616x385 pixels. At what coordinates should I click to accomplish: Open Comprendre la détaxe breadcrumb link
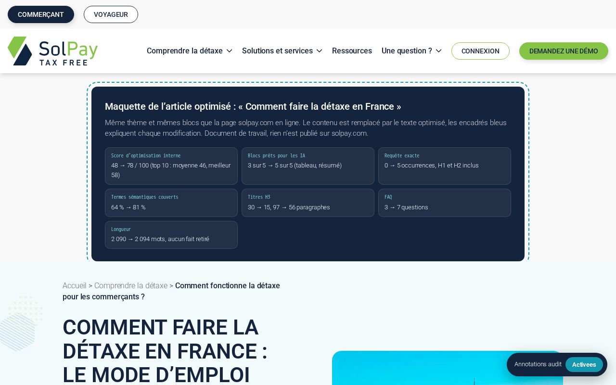131,286
